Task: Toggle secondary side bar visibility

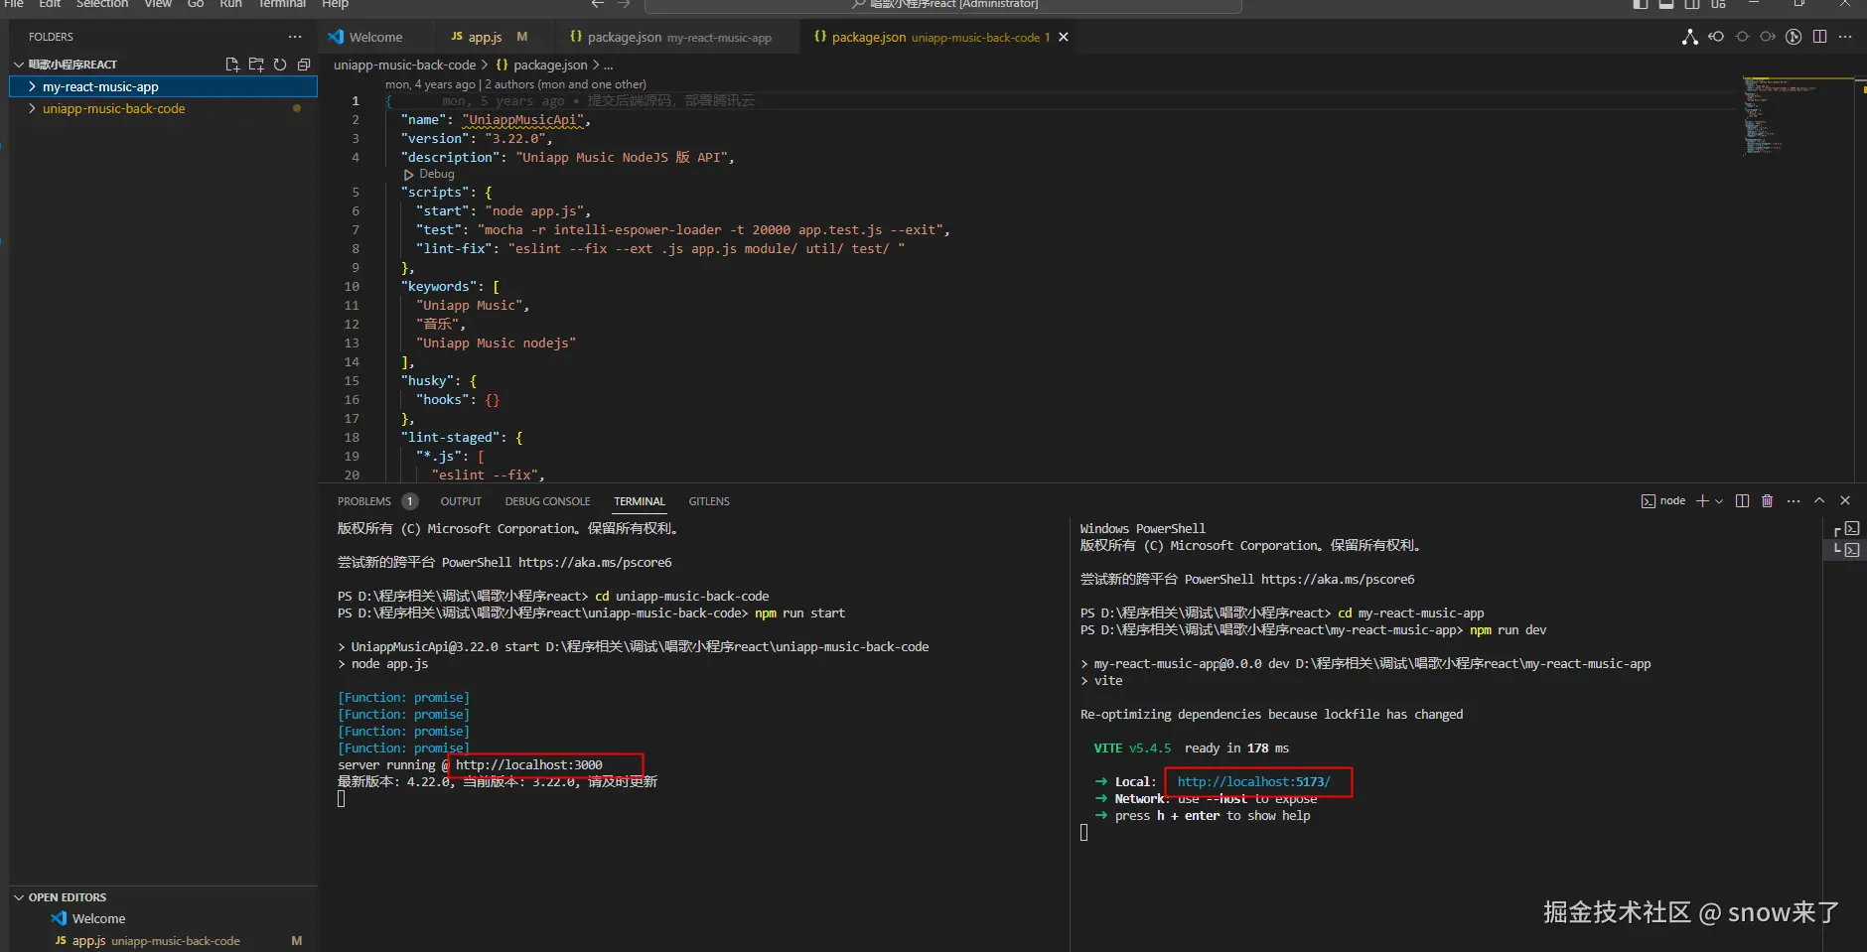Action: [x=1692, y=4]
